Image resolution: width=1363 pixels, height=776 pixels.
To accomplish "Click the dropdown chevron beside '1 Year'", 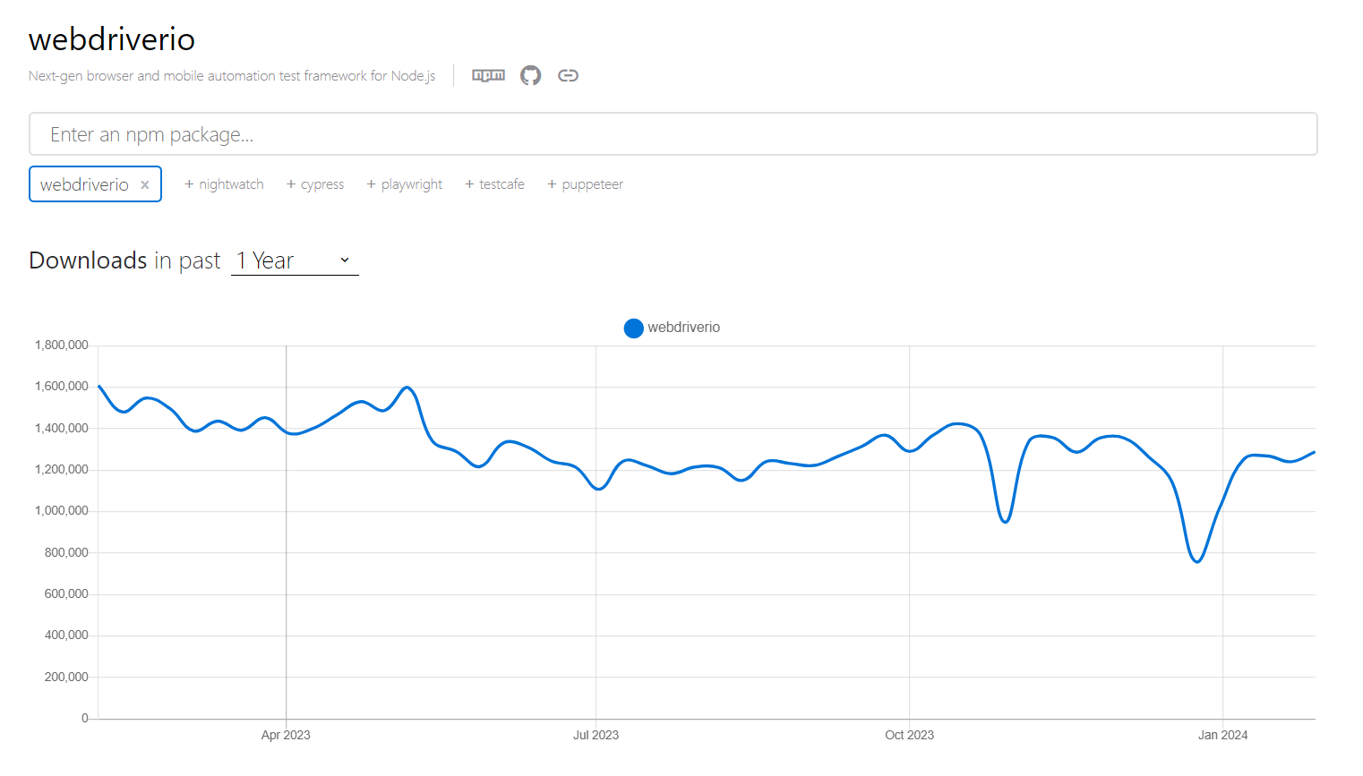I will click(345, 260).
